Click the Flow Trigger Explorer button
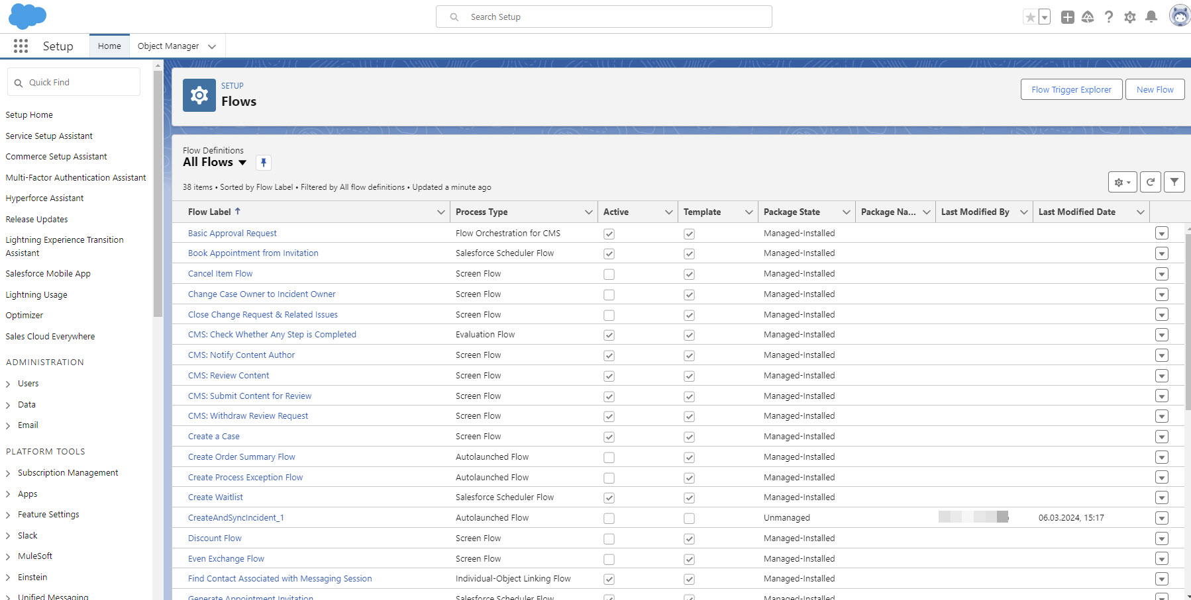1191x600 pixels. 1071,90
